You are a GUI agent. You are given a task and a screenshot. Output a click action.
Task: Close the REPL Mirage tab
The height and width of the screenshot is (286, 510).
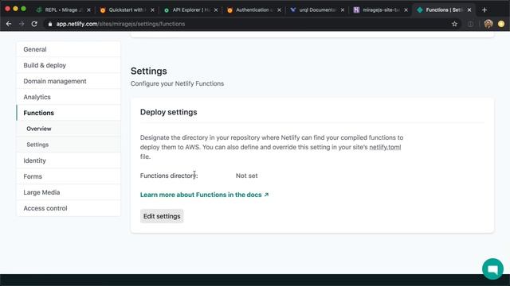88,10
